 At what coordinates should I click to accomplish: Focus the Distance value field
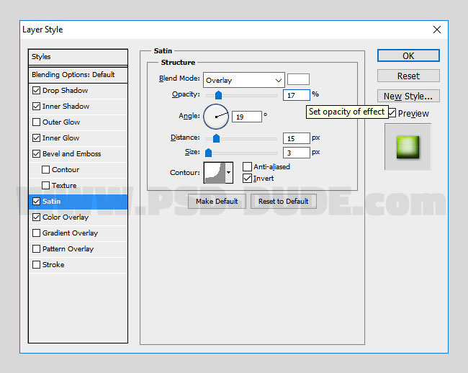297,138
